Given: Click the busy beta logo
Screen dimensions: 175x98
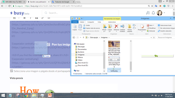Looking at the screenshot, I should pos(20,13).
